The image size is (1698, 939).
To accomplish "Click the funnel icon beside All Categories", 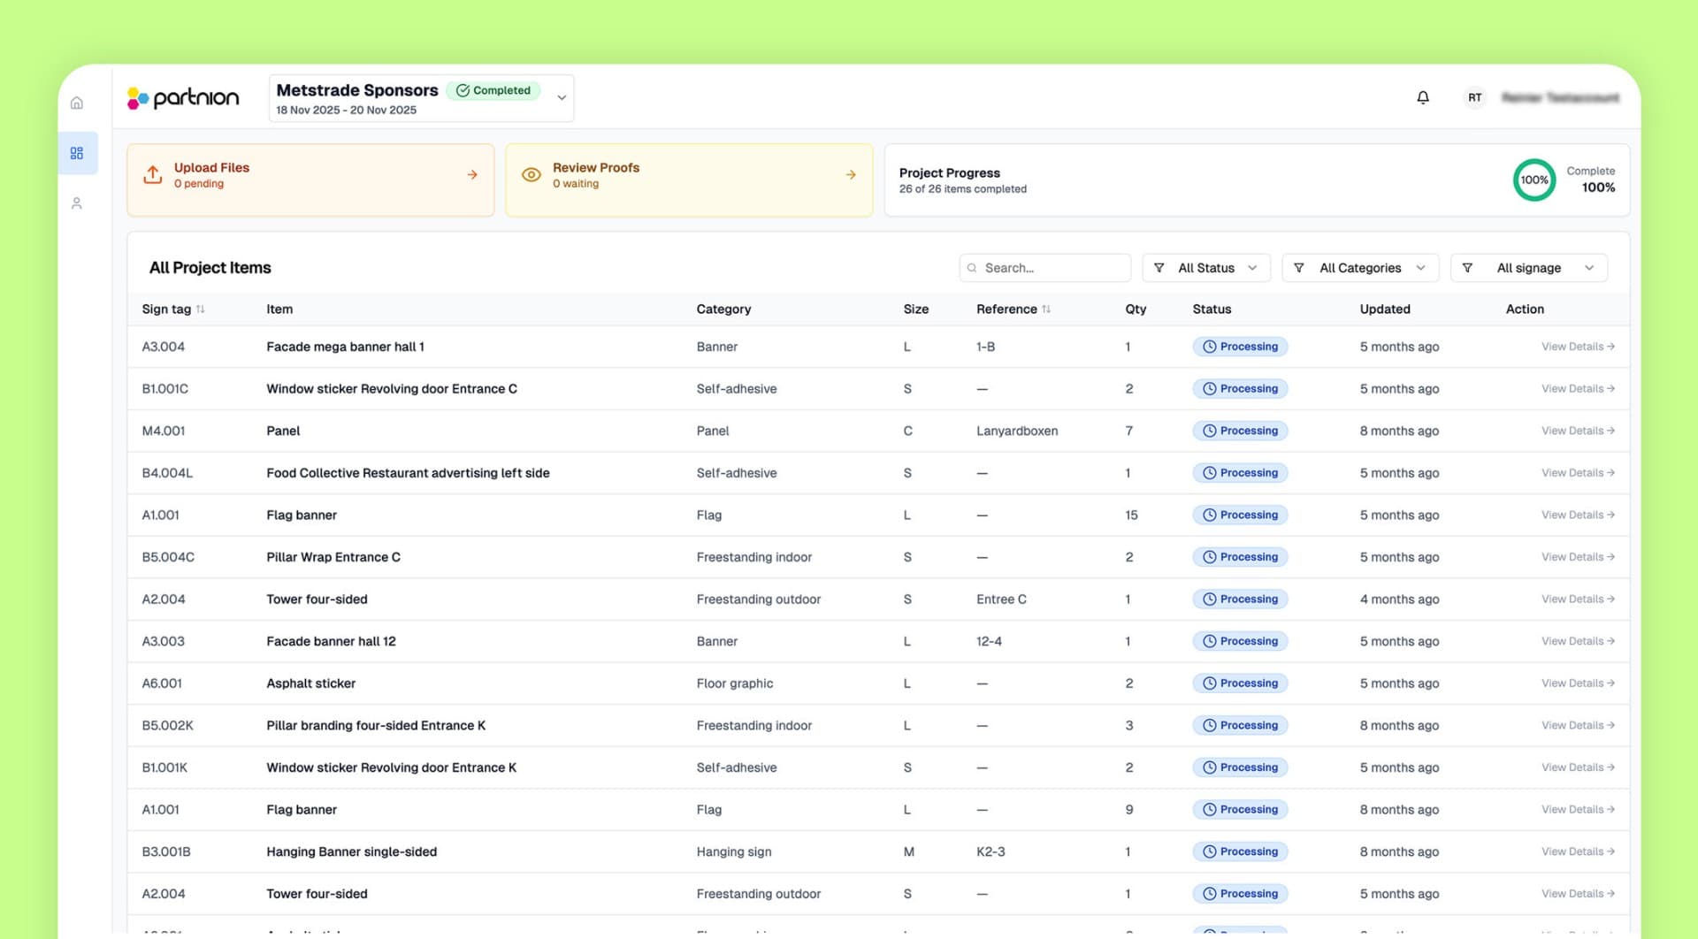I will pos(1299,268).
